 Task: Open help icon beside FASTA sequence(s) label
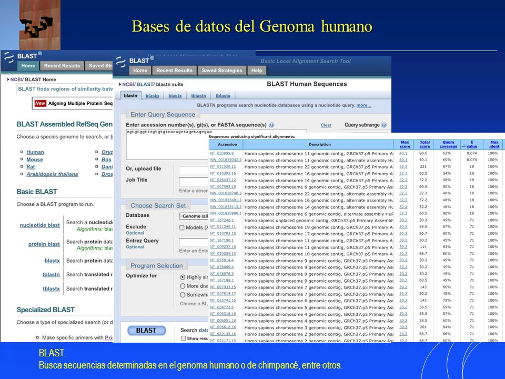(x=271, y=125)
